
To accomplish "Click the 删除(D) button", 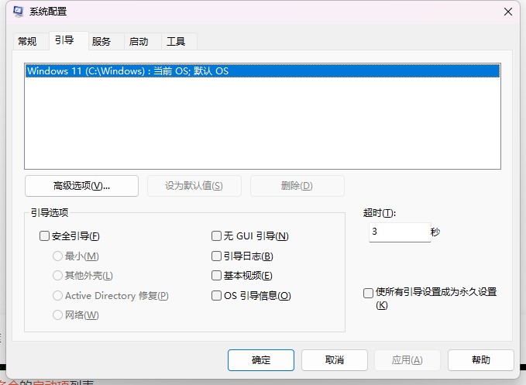I will pos(297,185).
